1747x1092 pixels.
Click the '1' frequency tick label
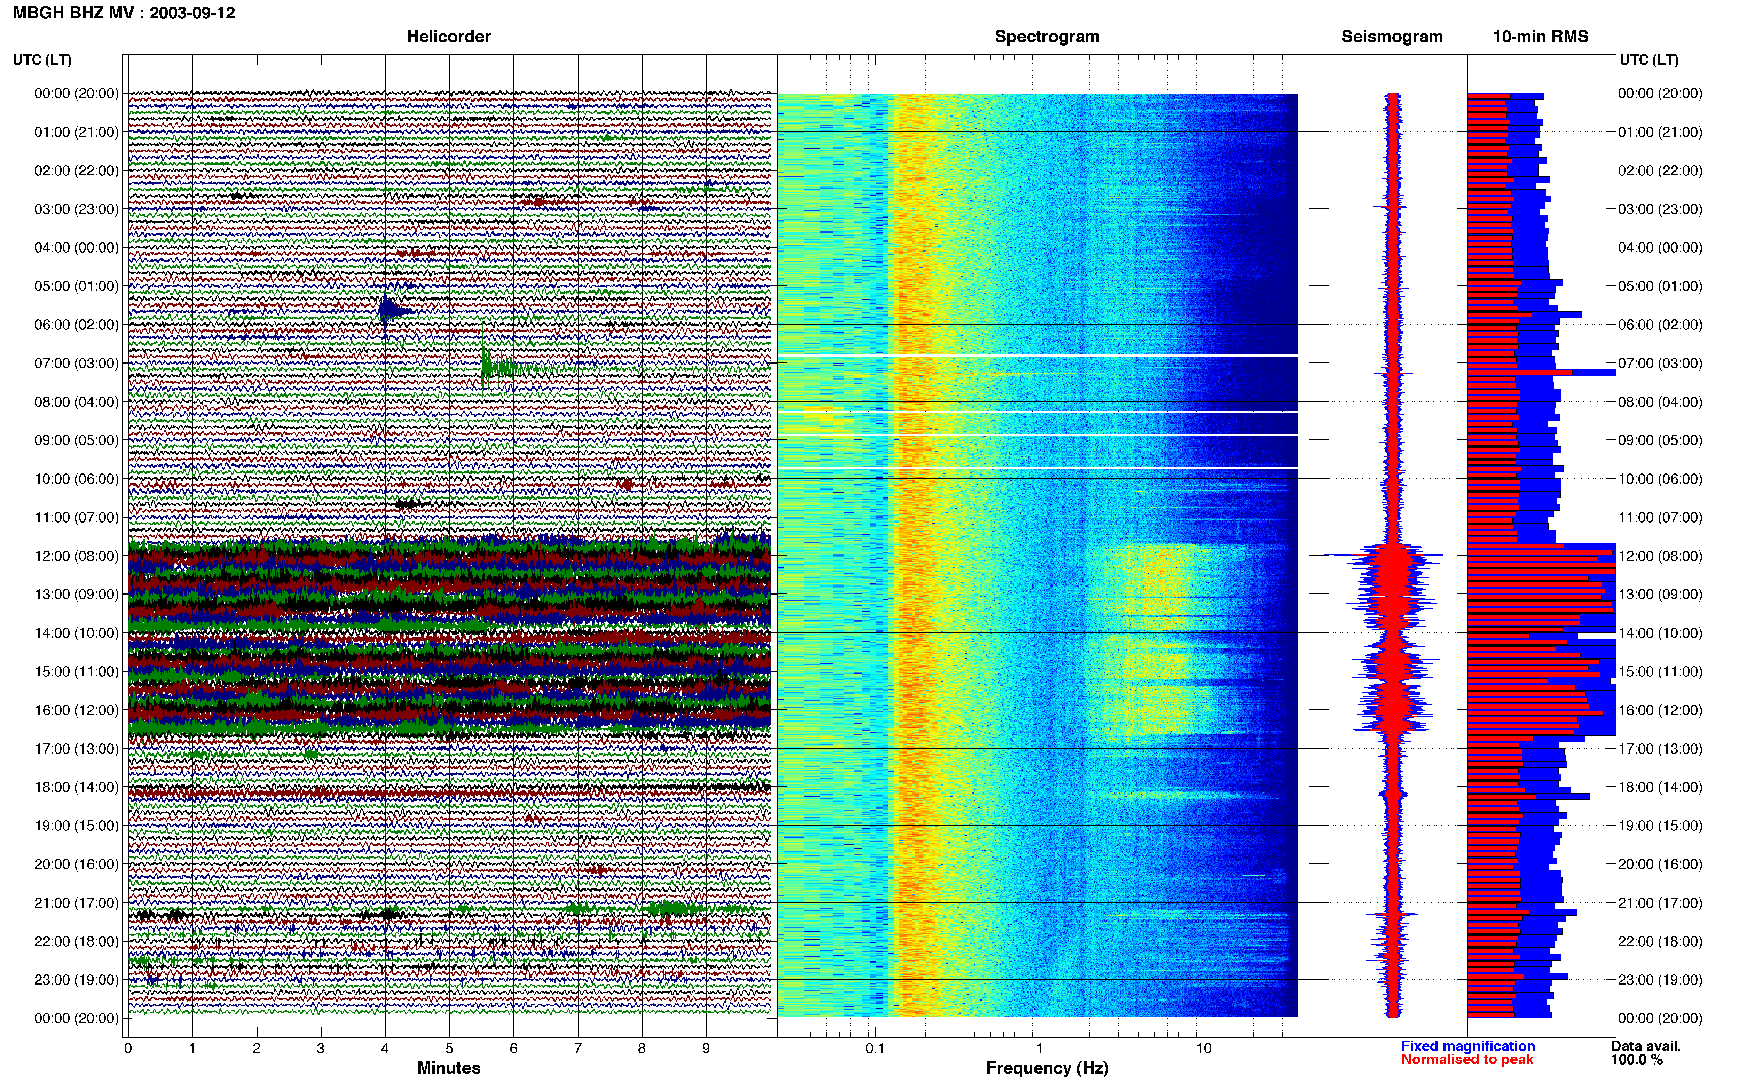1040,1049
